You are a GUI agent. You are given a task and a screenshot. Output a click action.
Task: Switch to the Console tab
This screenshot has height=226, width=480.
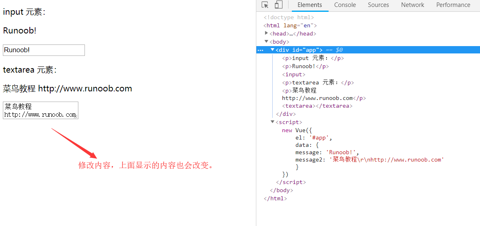(x=345, y=5)
